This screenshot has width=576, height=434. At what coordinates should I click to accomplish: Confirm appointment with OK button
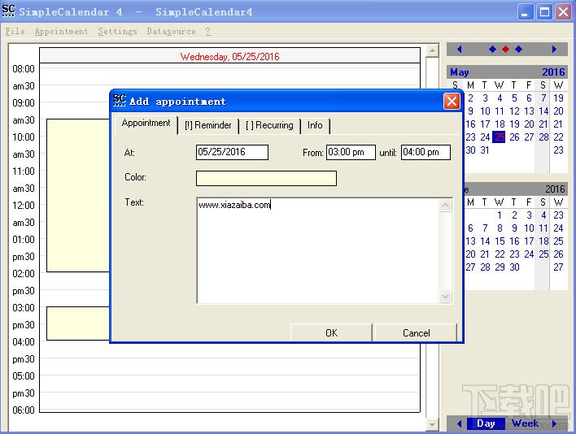click(331, 332)
